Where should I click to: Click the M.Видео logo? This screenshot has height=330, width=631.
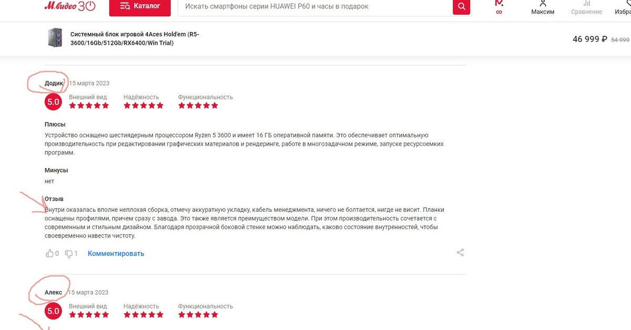coord(70,6)
